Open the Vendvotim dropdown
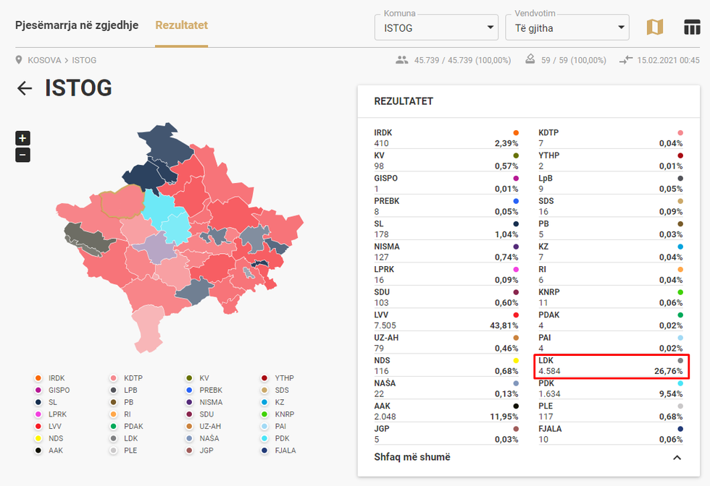 click(x=567, y=29)
